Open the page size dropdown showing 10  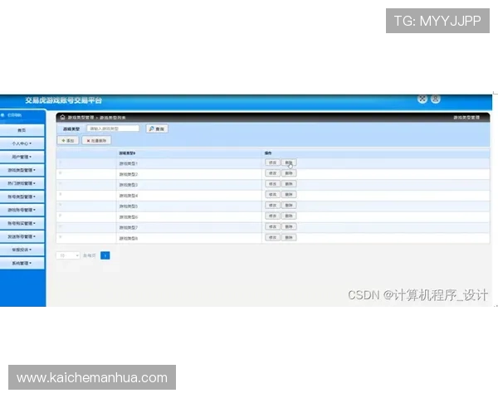click(68, 255)
